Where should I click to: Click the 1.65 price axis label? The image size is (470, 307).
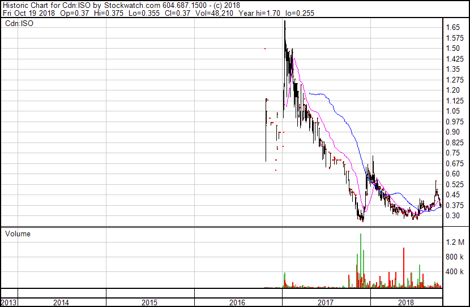(x=452, y=27)
